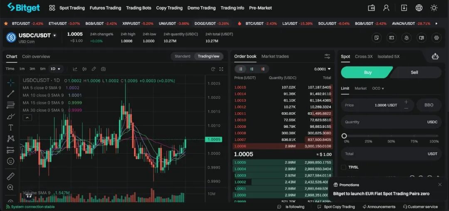Select the trend line drawing tool

click(x=10, y=94)
